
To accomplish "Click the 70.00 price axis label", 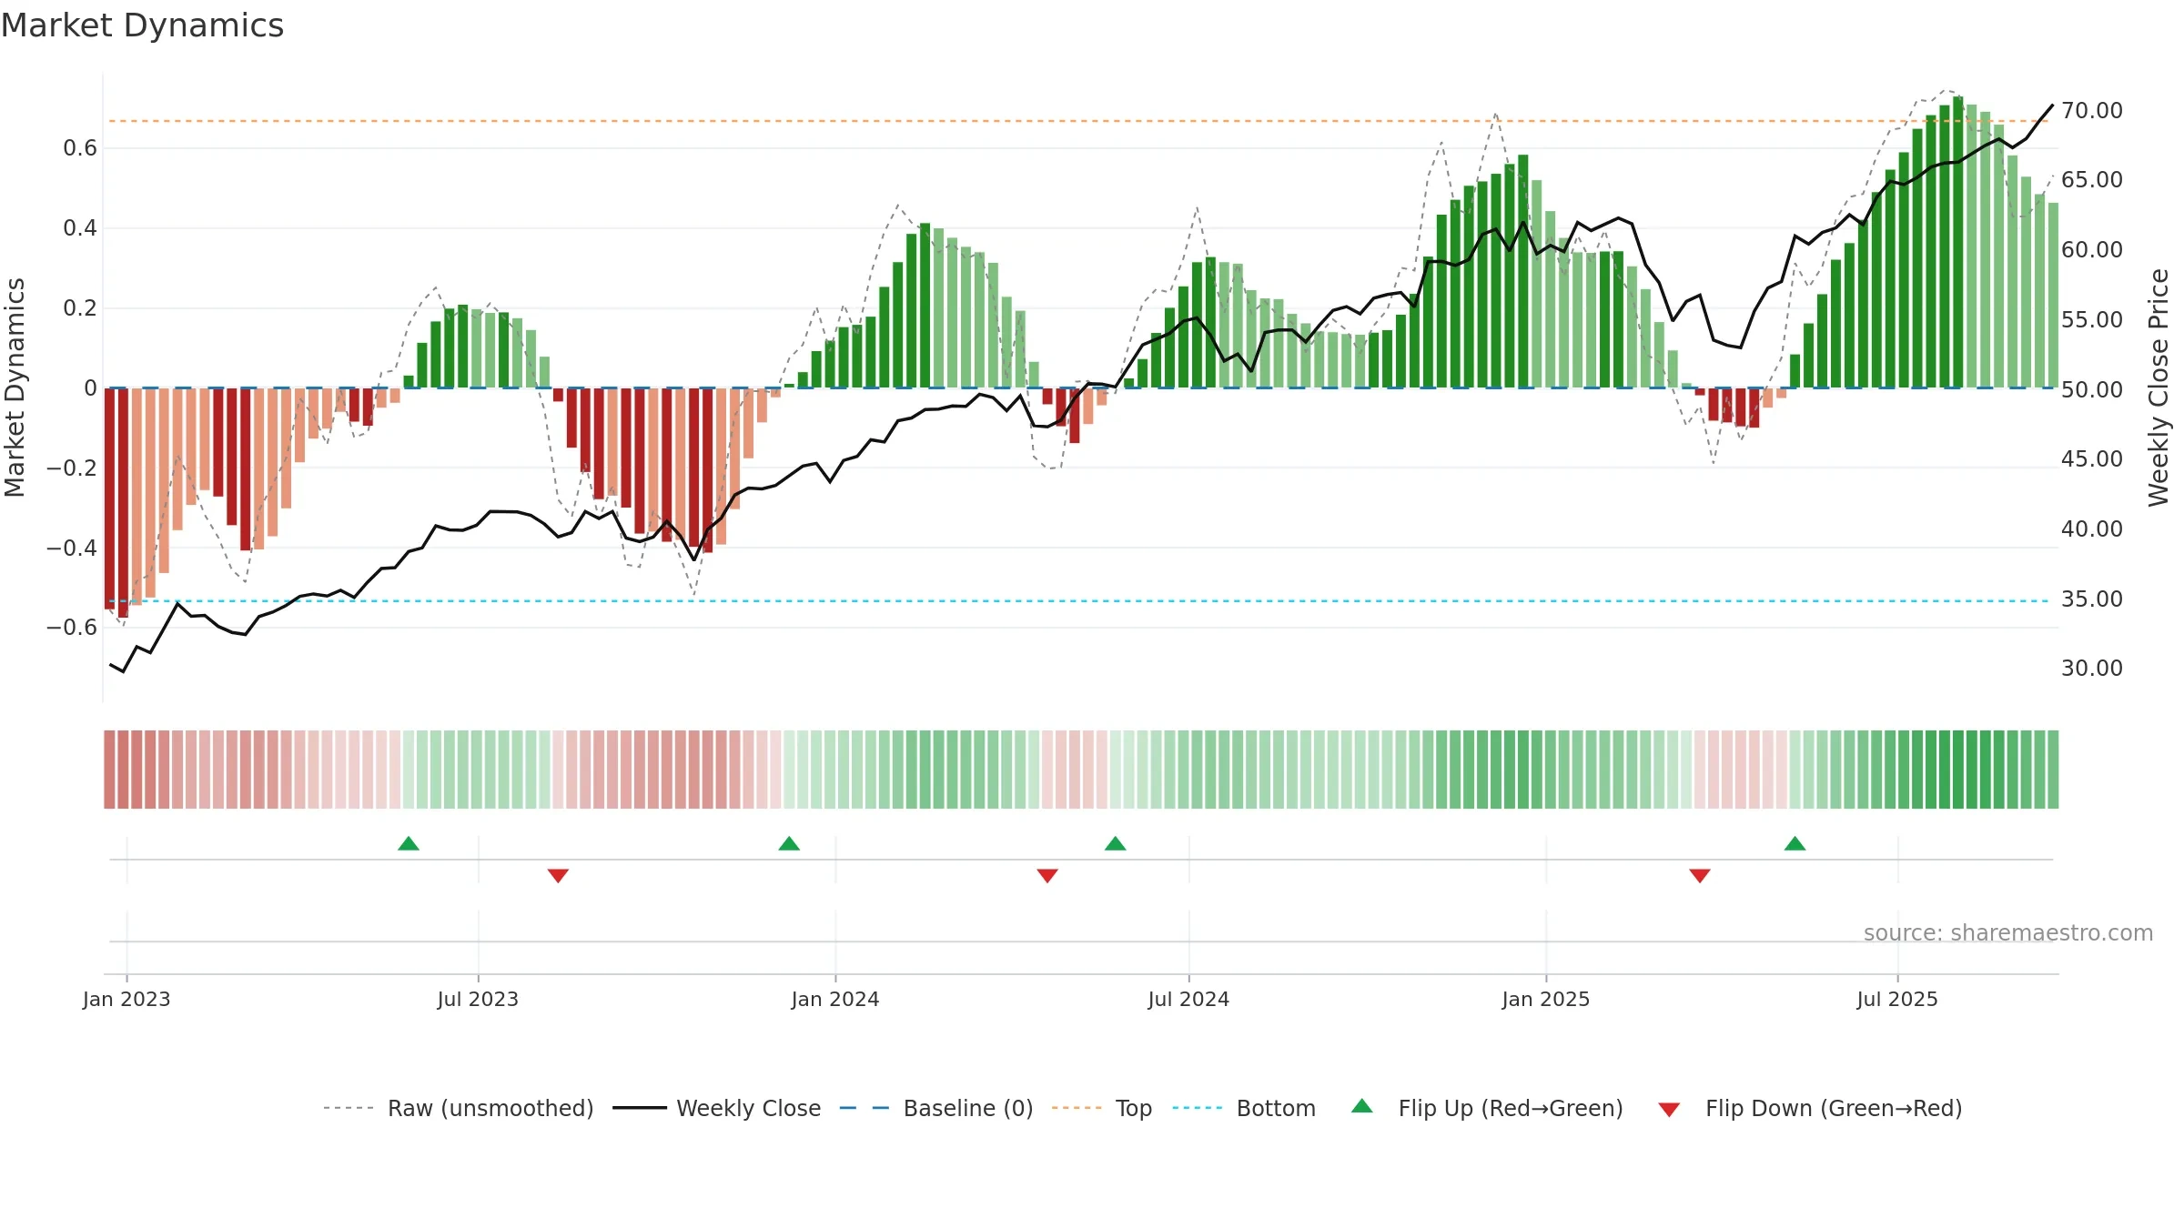I will tap(2091, 110).
